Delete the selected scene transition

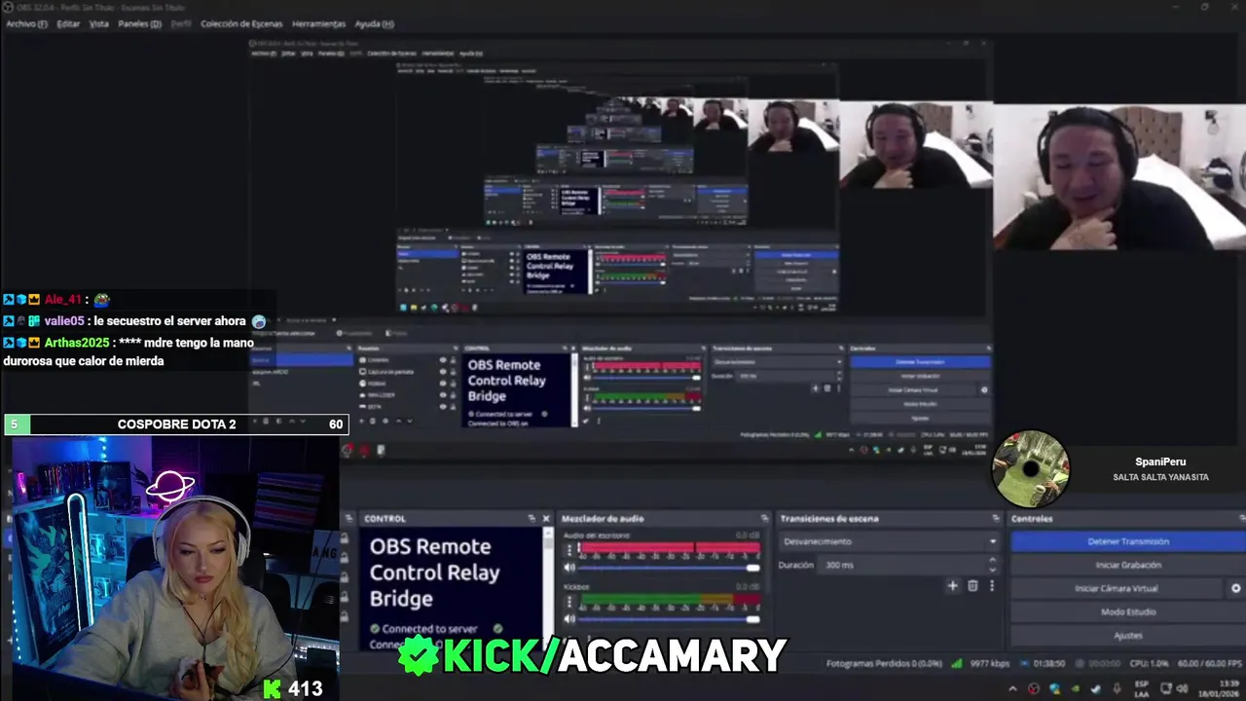[x=972, y=585]
